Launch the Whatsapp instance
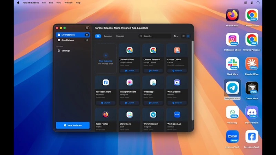 (153, 103)
